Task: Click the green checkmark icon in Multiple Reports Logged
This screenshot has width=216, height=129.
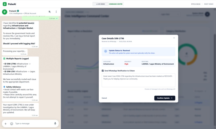Action: (x=4, y=59)
